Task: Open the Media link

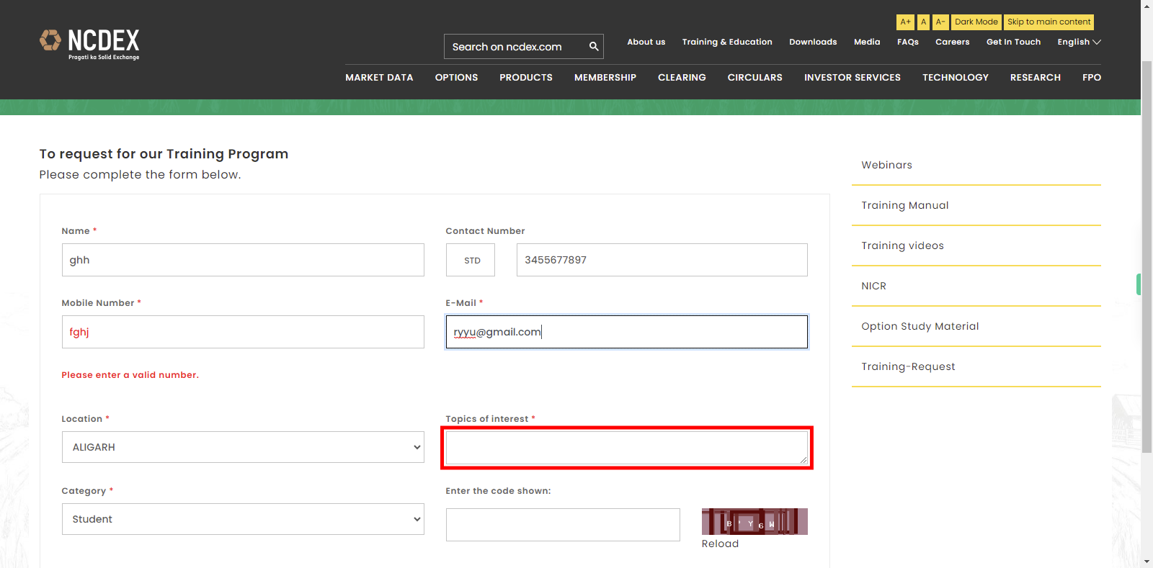Action: [x=867, y=42]
